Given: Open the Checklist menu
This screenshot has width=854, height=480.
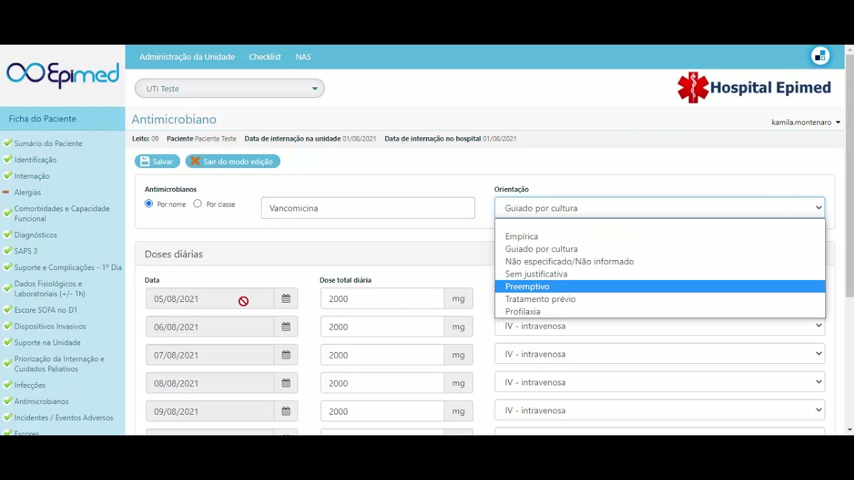Looking at the screenshot, I should pos(265,57).
